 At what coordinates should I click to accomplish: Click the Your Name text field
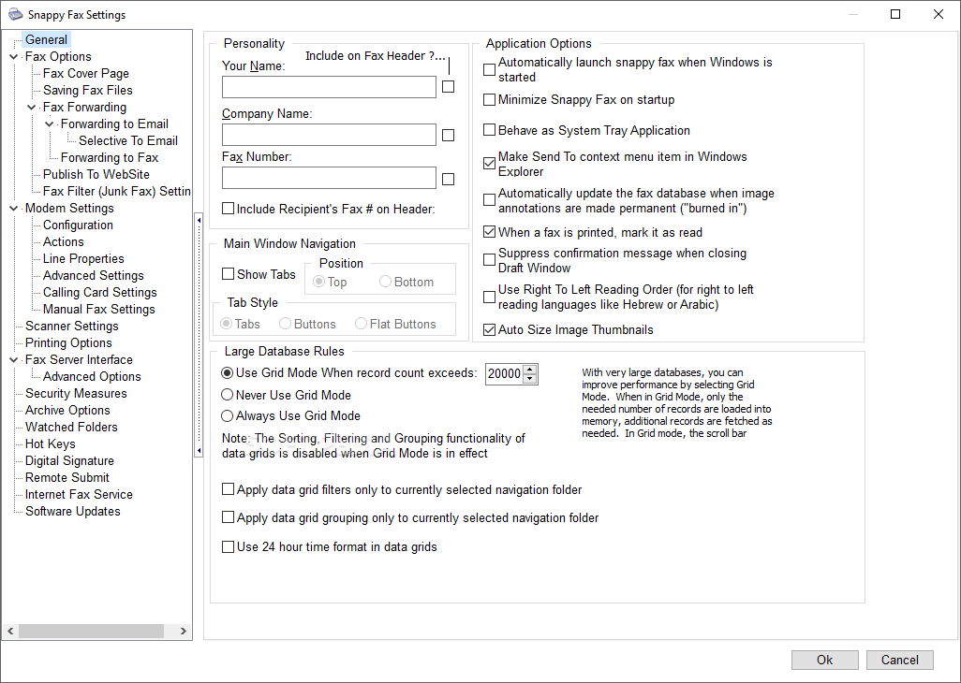[329, 87]
